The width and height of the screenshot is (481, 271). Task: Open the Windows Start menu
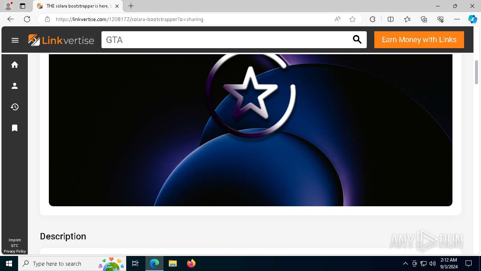[x=9, y=263]
